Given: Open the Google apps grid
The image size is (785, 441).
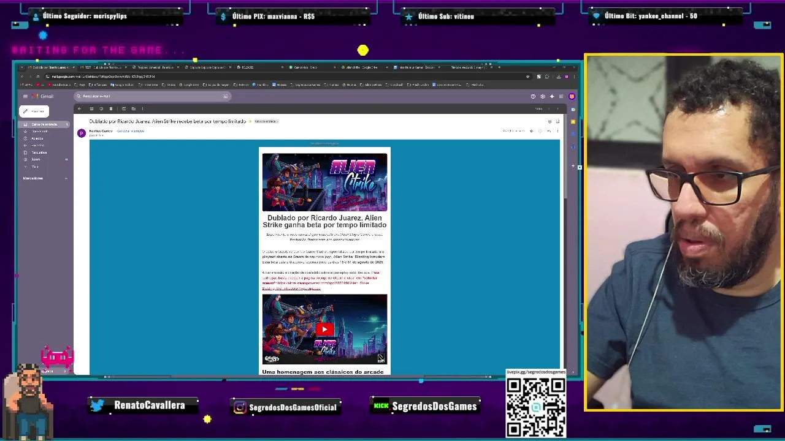Looking at the screenshot, I should 561,96.
